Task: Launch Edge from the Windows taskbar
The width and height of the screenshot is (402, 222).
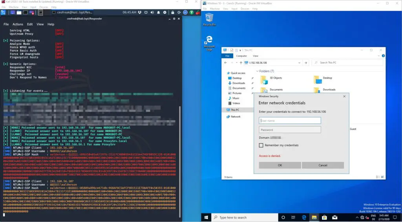Action: 304,217
